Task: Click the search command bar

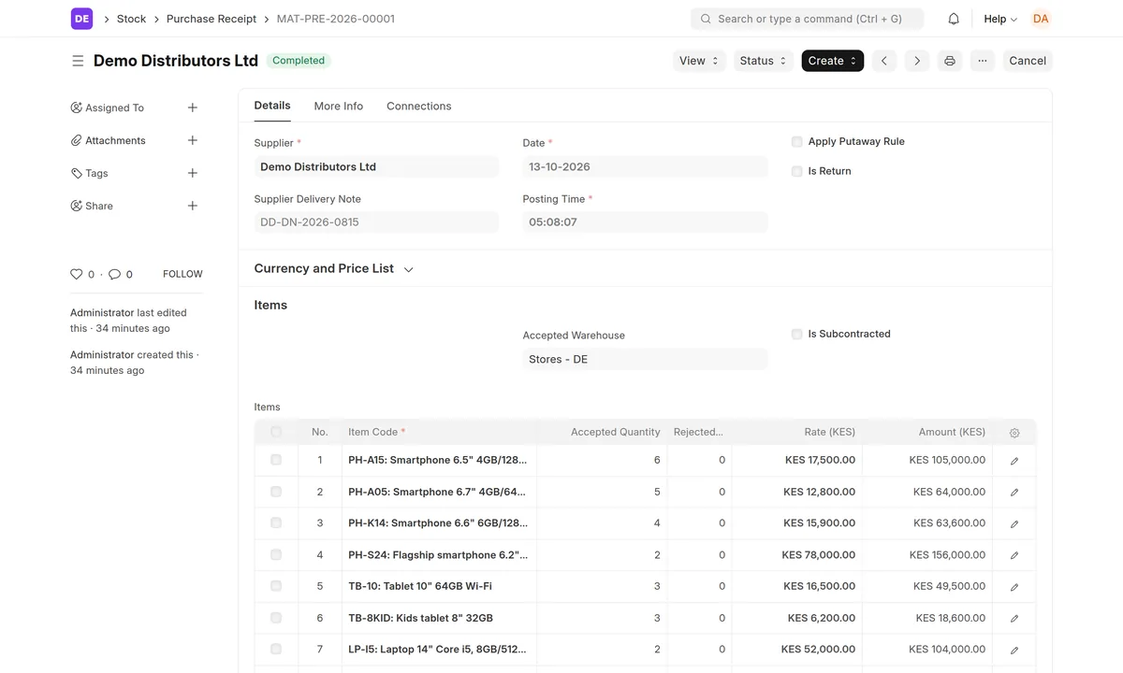Action: [x=807, y=19]
